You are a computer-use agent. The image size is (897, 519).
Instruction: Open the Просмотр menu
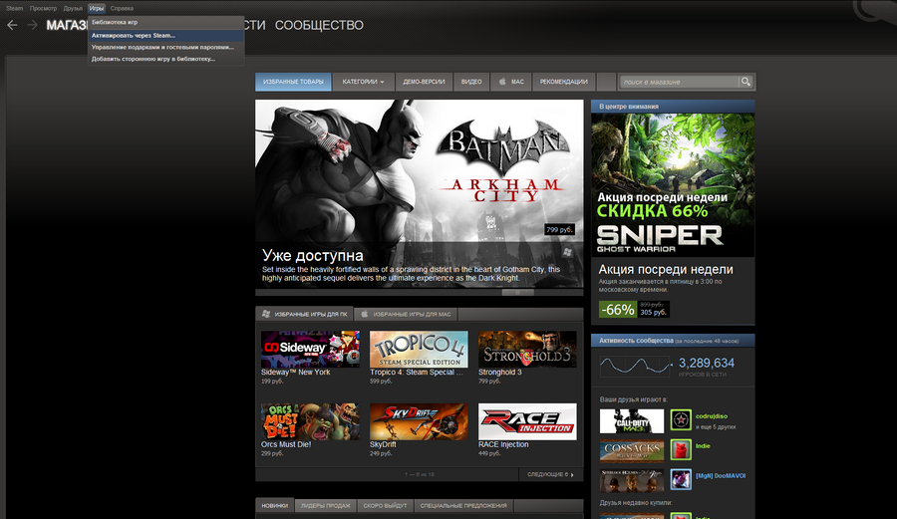coord(43,9)
